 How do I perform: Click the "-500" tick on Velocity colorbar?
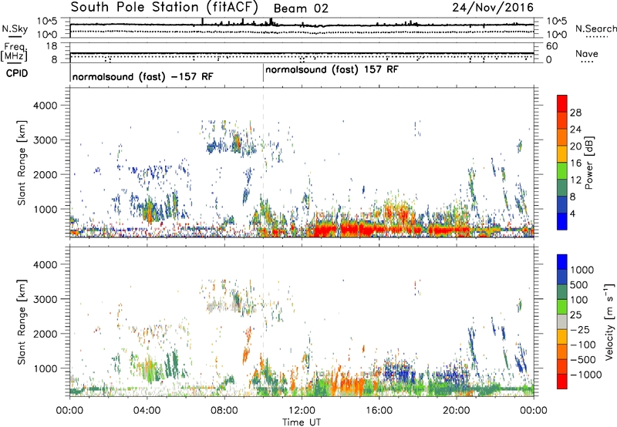tap(583, 360)
